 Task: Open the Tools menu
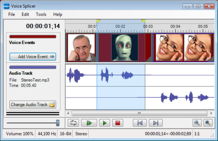41,14
